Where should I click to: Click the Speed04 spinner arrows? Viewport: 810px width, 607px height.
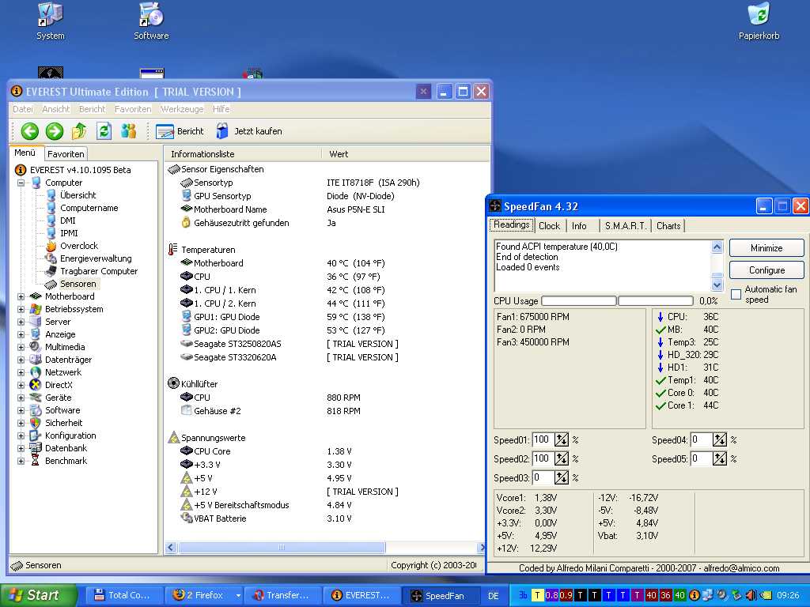pyautogui.click(x=720, y=439)
